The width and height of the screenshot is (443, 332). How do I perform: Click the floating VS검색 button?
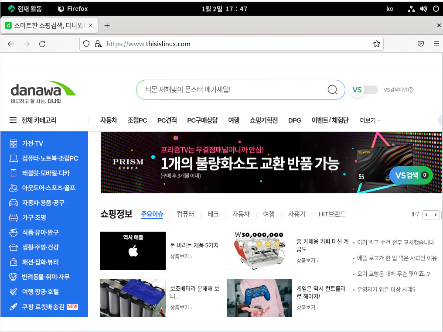pos(411,175)
